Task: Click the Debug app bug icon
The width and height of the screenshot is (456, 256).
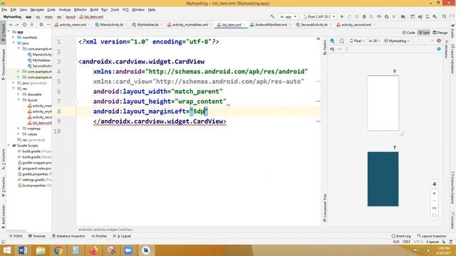Action: click(x=364, y=17)
